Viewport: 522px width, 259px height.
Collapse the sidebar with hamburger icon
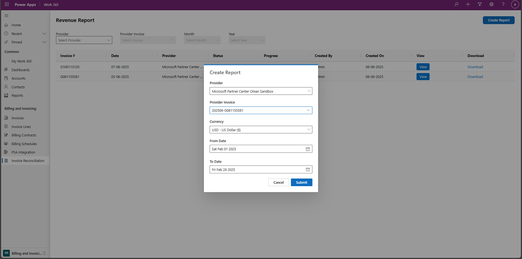click(x=6, y=16)
